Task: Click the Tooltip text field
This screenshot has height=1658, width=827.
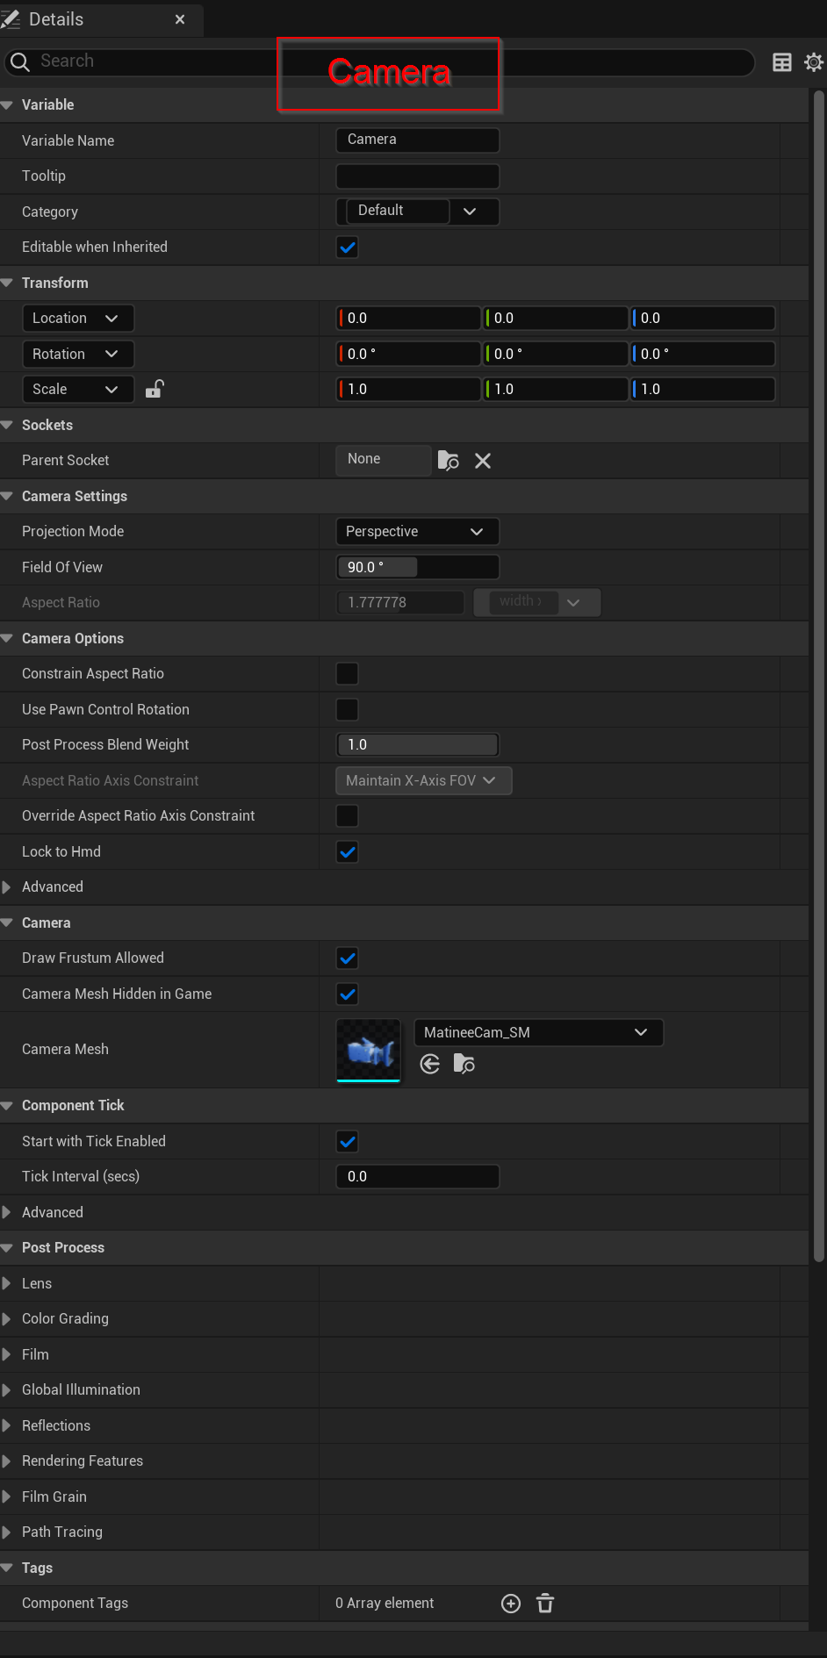Action: click(x=418, y=176)
